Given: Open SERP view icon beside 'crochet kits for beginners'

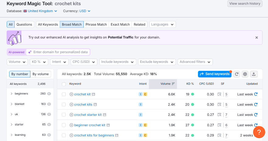Looking at the screenshot, I should click(x=117, y=135).
